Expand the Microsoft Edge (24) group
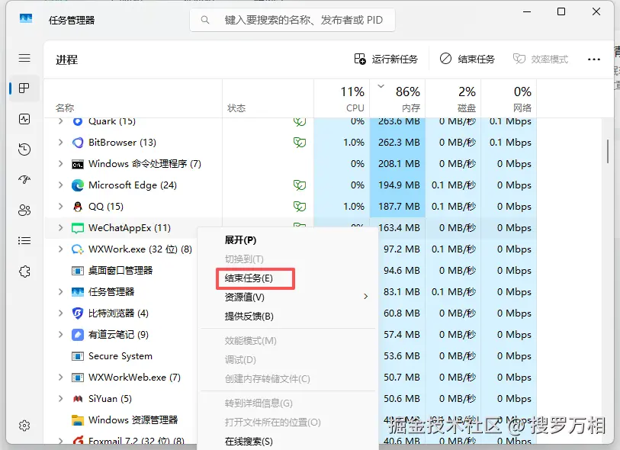Image resolution: width=620 pixels, height=450 pixels. (60, 185)
